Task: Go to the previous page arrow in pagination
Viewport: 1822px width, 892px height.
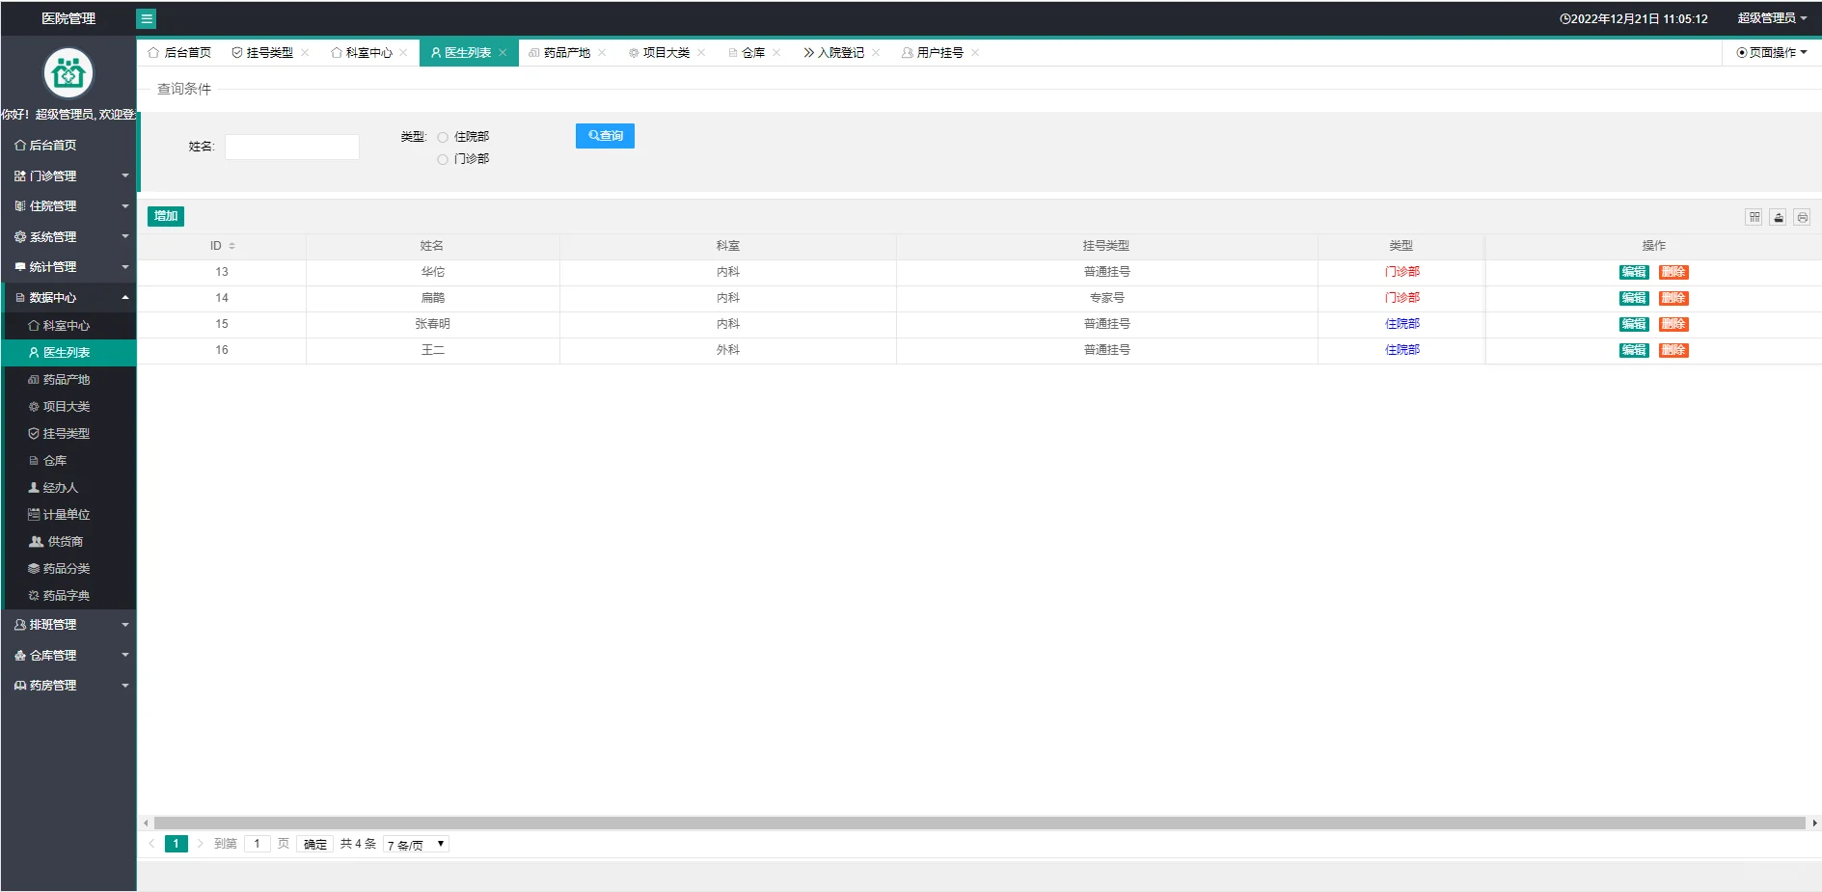Action: point(151,844)
